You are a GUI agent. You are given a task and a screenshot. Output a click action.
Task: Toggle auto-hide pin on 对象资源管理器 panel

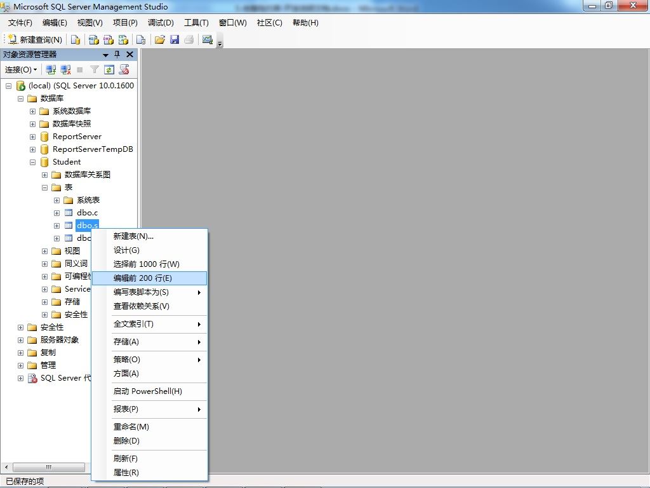tap(117, 55)
